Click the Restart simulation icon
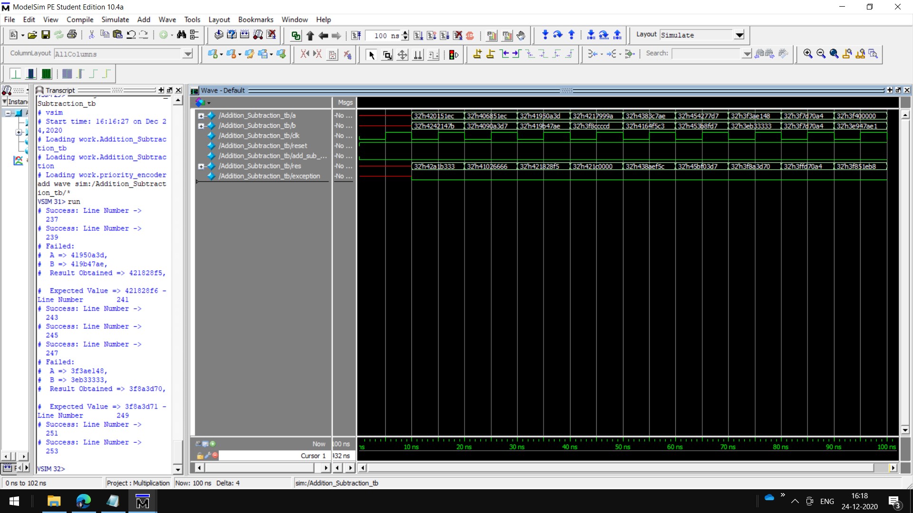 (356, 35)
